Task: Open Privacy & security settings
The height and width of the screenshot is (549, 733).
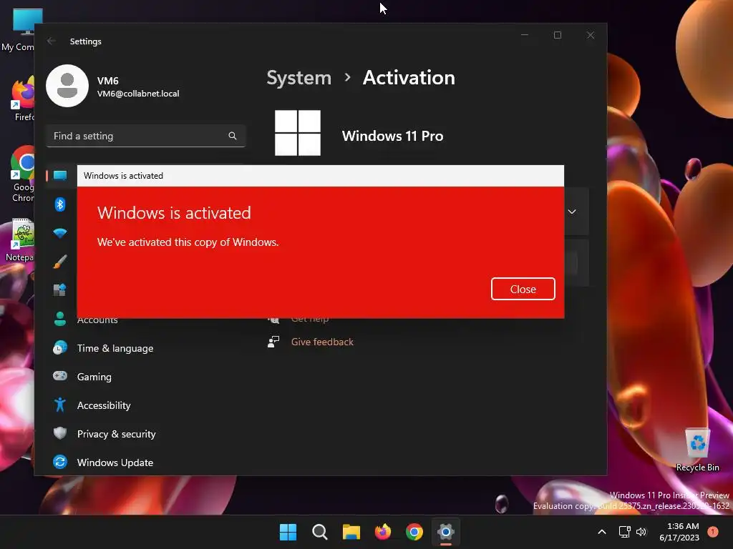Action: point(116,434)
